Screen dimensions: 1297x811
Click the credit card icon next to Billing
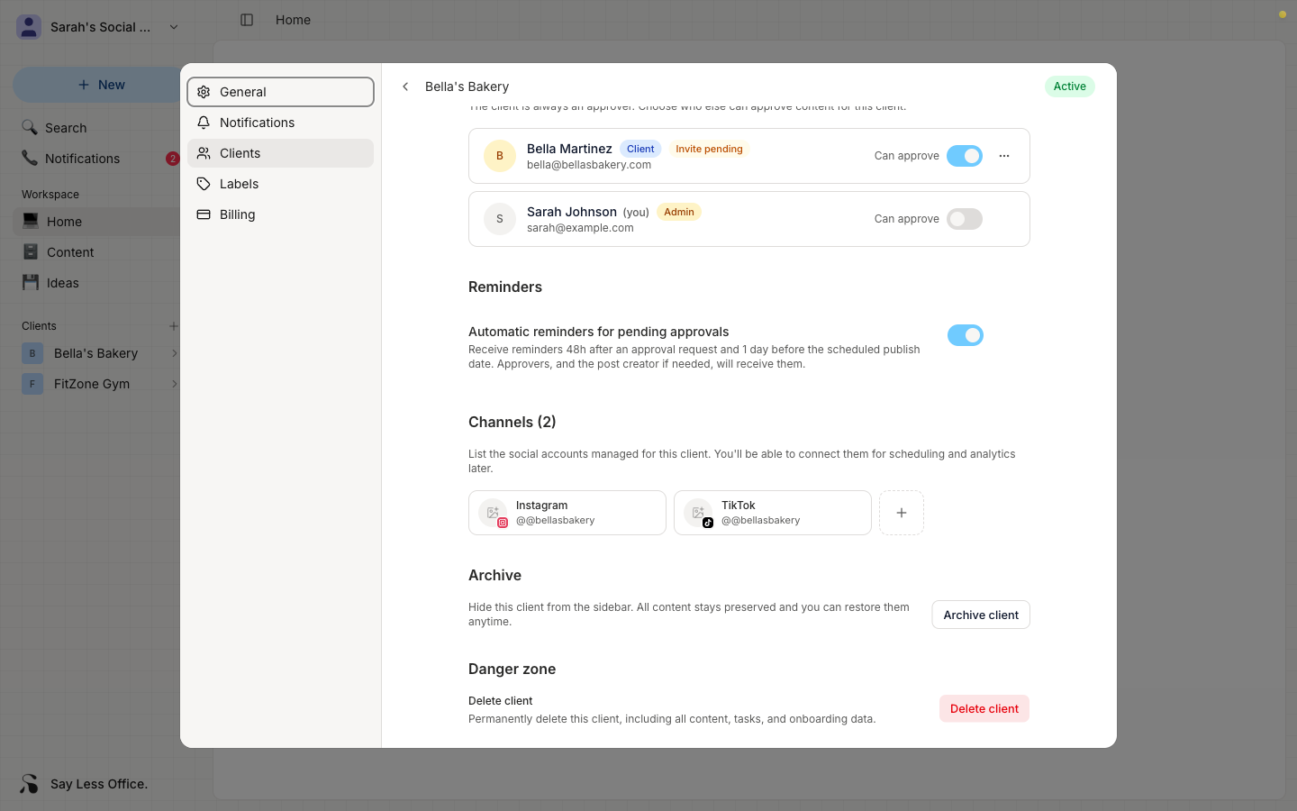tap(204, 214)
